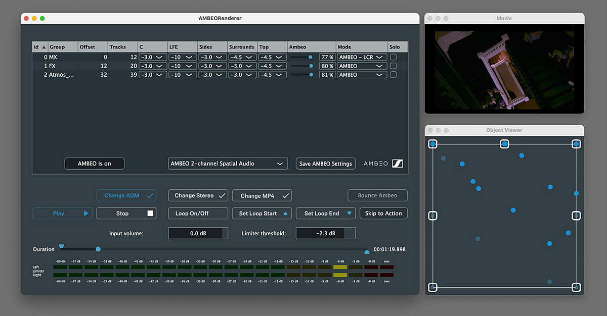This screenshot has height=316, width=607.
Task: Enable Solo on the FX track
Action: [x=394, y=66]
